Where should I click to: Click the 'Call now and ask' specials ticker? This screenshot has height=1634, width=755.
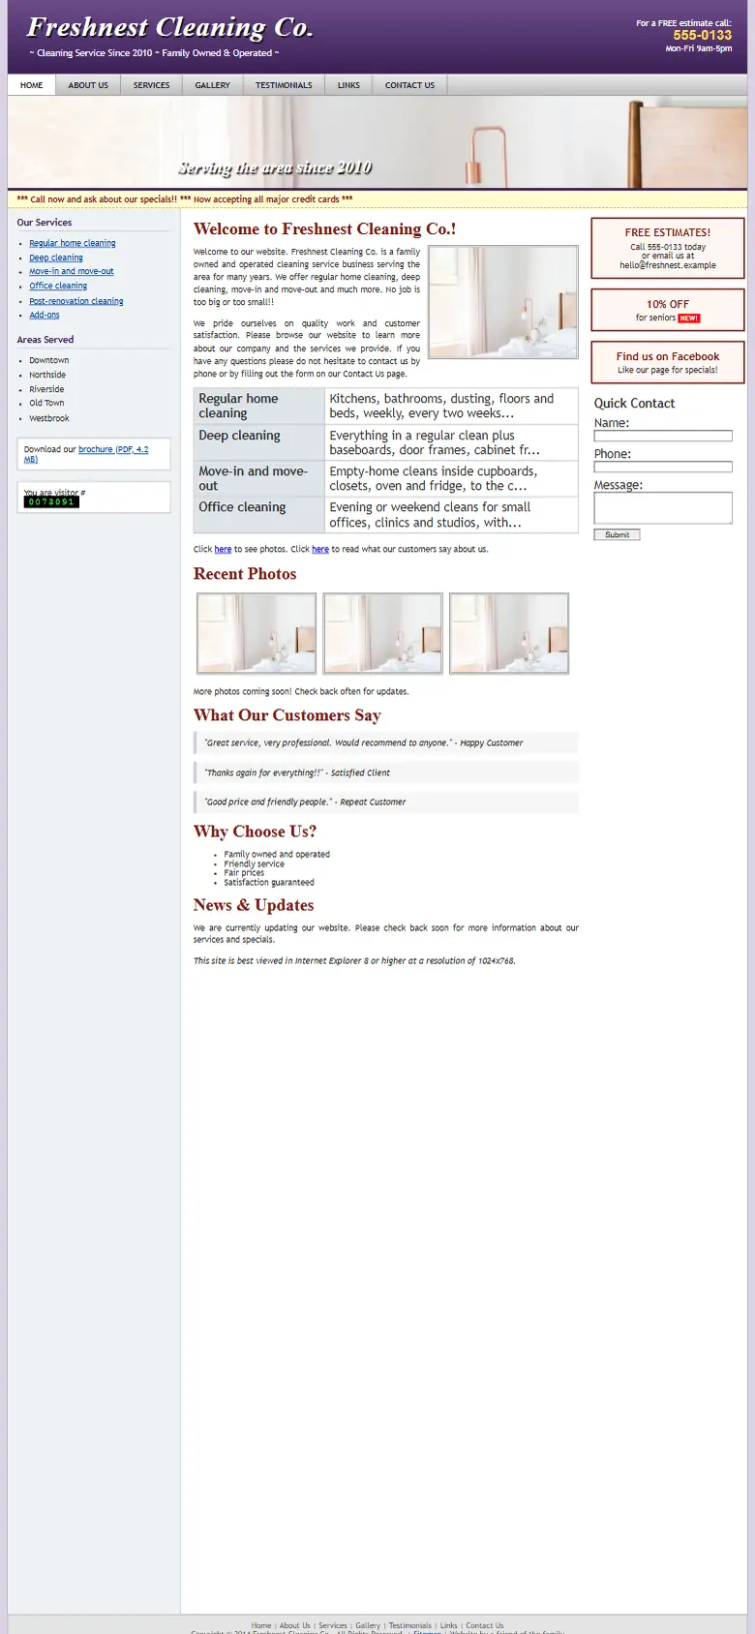(x=185, y=199)
